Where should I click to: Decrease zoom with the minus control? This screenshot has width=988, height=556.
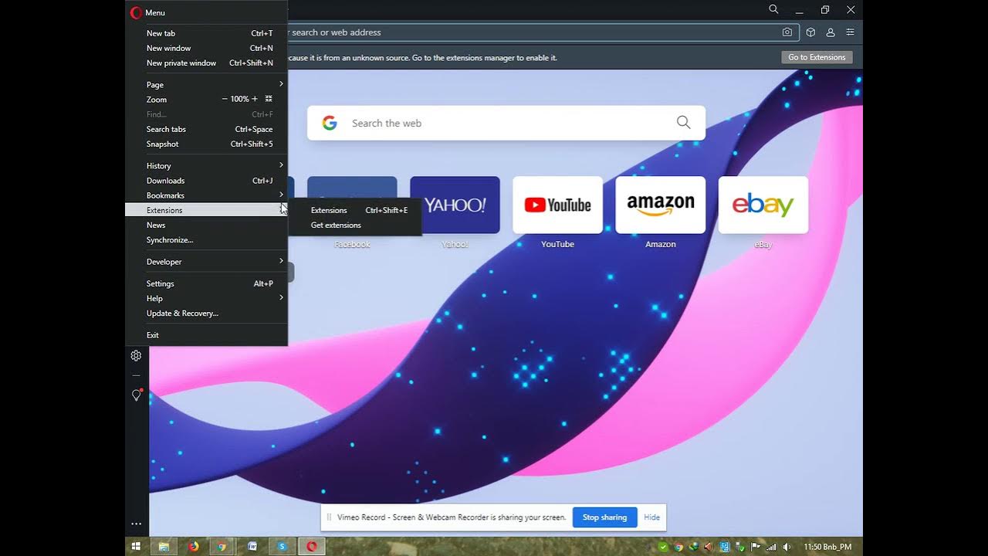(x=225, y=99)
